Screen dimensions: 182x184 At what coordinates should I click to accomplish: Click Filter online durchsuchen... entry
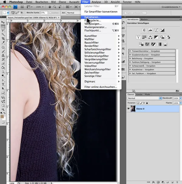pos(100,87)
